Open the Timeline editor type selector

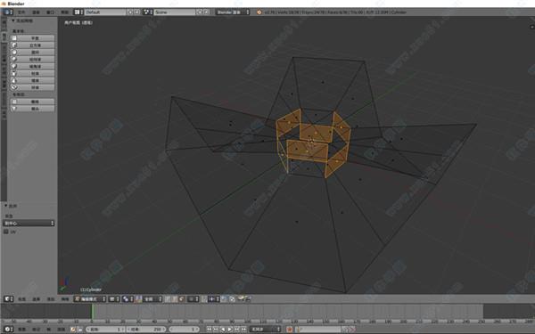point(9,330)
